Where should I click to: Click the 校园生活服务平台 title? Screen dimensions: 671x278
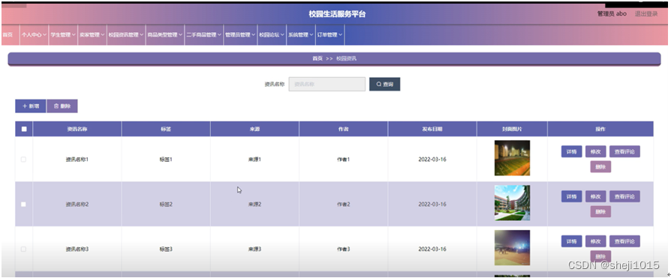[x=337, y=14]
